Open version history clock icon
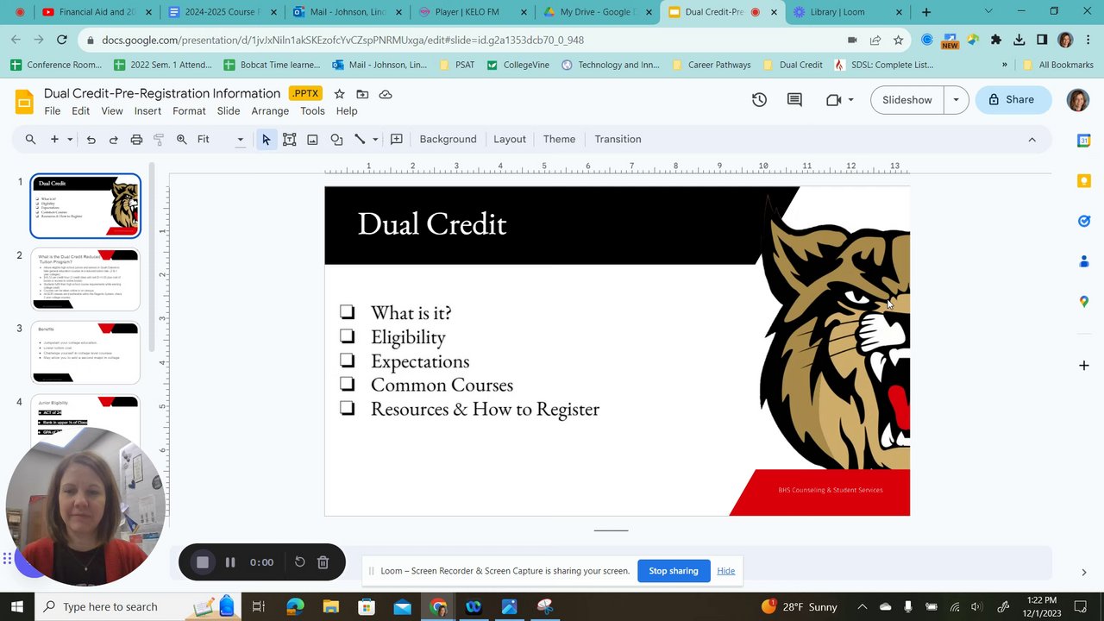 (x=759, y=100)
